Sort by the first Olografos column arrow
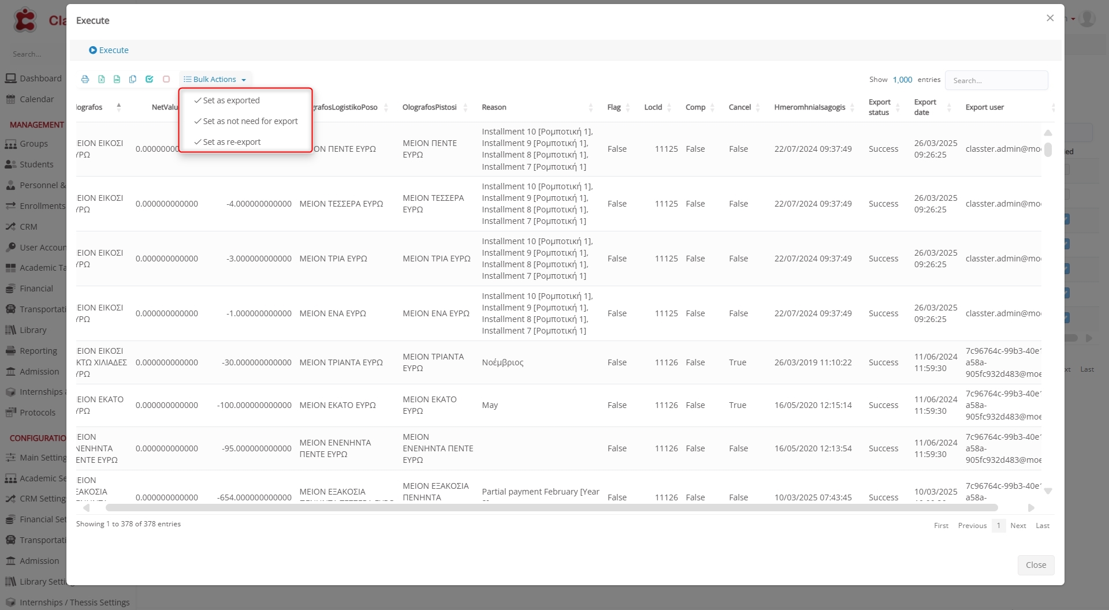Viewport: 1109px width, 610px height. tap(118, 107)
